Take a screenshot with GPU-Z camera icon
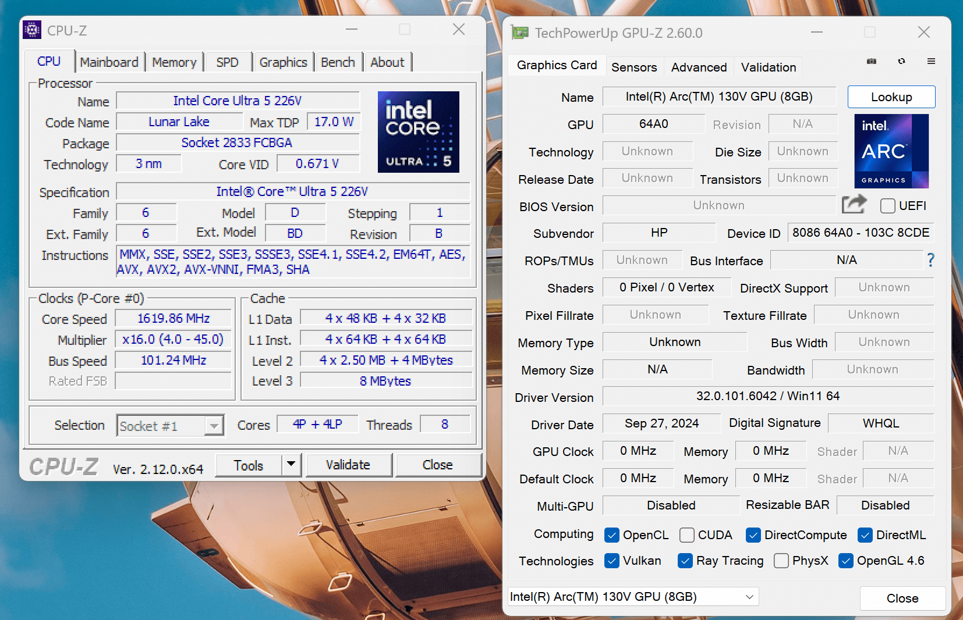Screen dimensions: 963x620 (x=872, y=61)
